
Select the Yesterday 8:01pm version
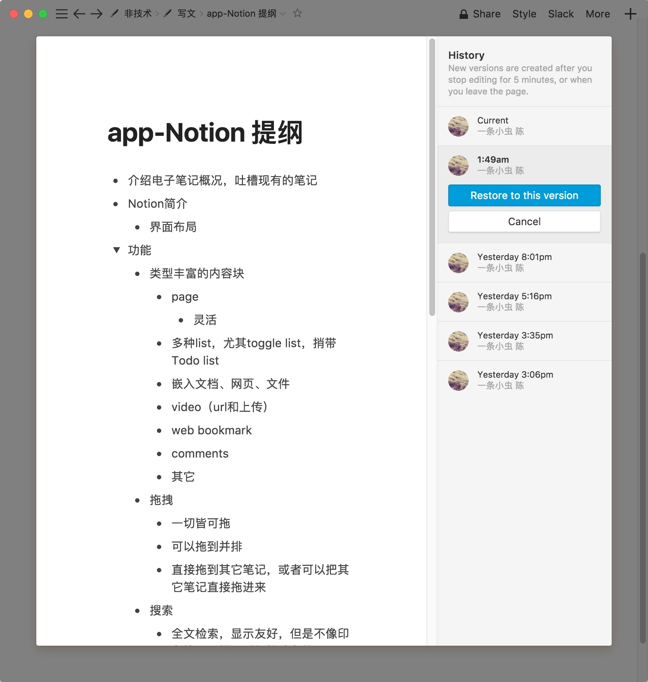point(524,263)
